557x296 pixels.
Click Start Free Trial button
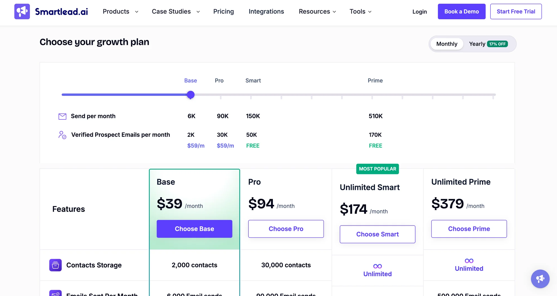click(516, 11)
